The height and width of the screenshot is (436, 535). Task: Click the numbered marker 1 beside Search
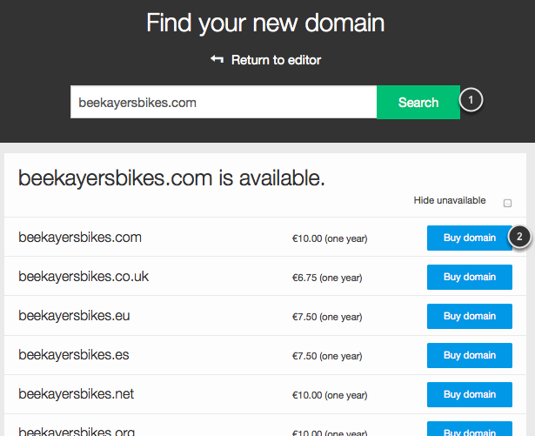tap(471, 101)
